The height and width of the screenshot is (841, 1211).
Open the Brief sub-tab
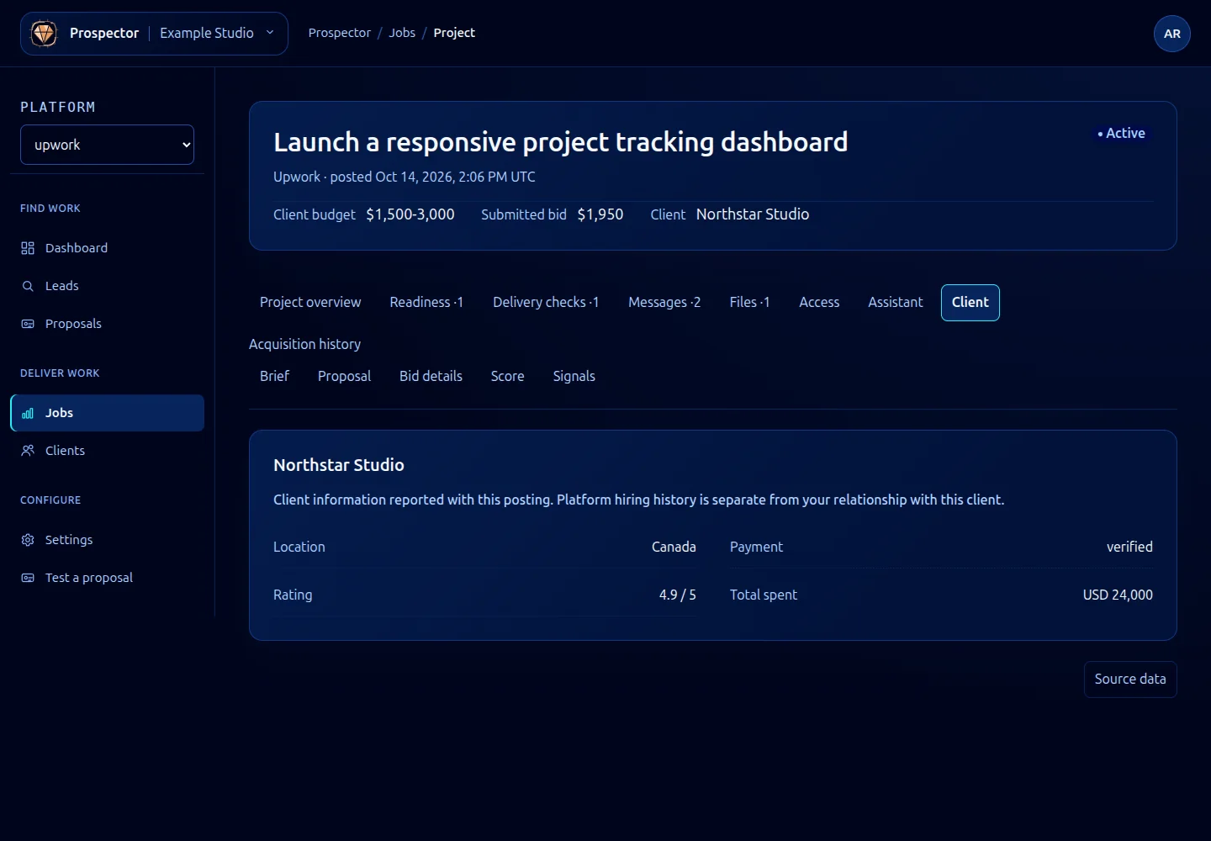274,377
